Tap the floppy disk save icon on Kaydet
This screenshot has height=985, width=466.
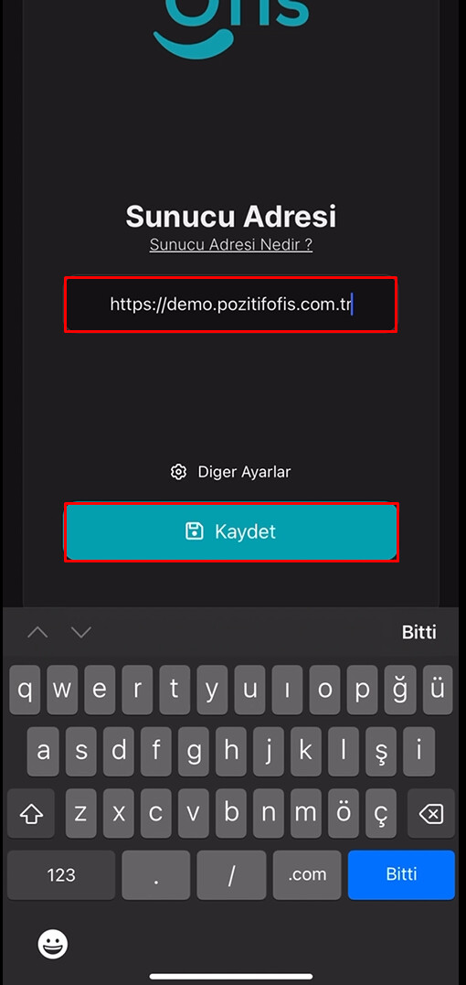(x=195, y=530)
